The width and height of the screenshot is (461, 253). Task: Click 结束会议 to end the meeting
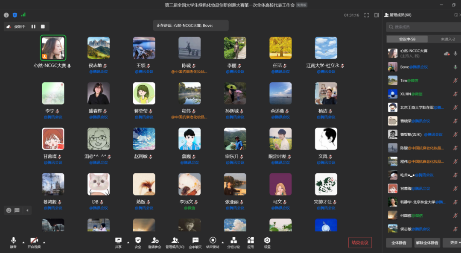(360, 243)
